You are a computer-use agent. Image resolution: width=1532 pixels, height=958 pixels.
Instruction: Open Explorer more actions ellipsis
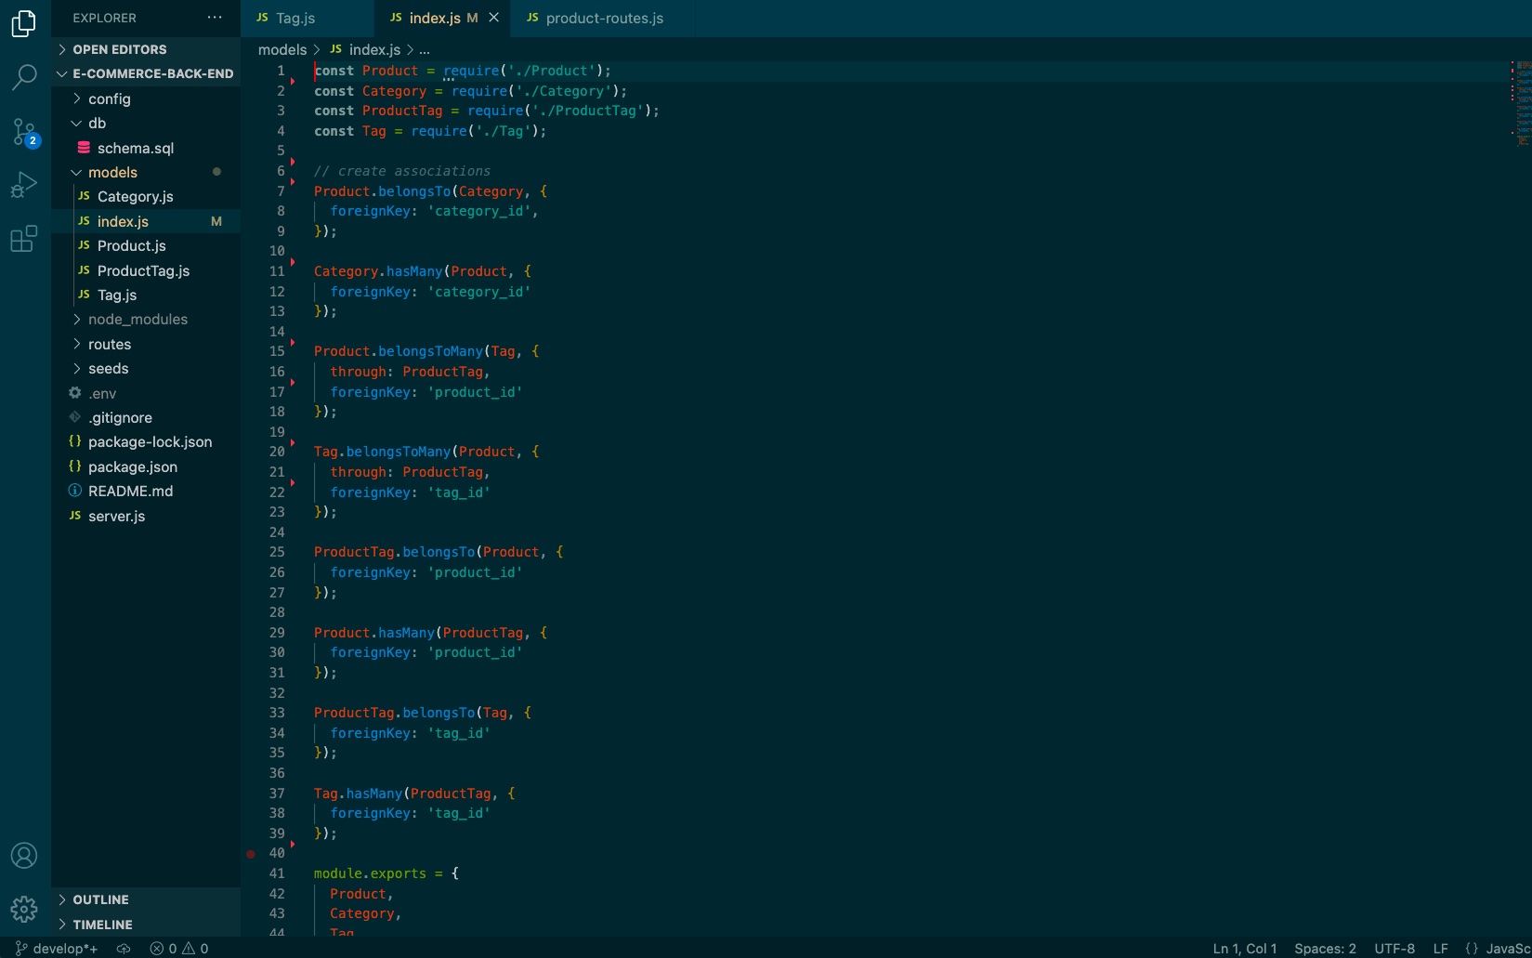tap(215, 18)
